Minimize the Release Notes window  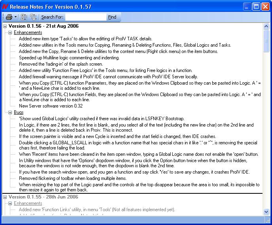click(247, 7)
